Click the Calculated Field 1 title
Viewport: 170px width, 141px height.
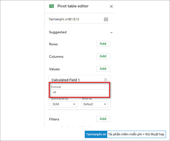pos(66,80)
